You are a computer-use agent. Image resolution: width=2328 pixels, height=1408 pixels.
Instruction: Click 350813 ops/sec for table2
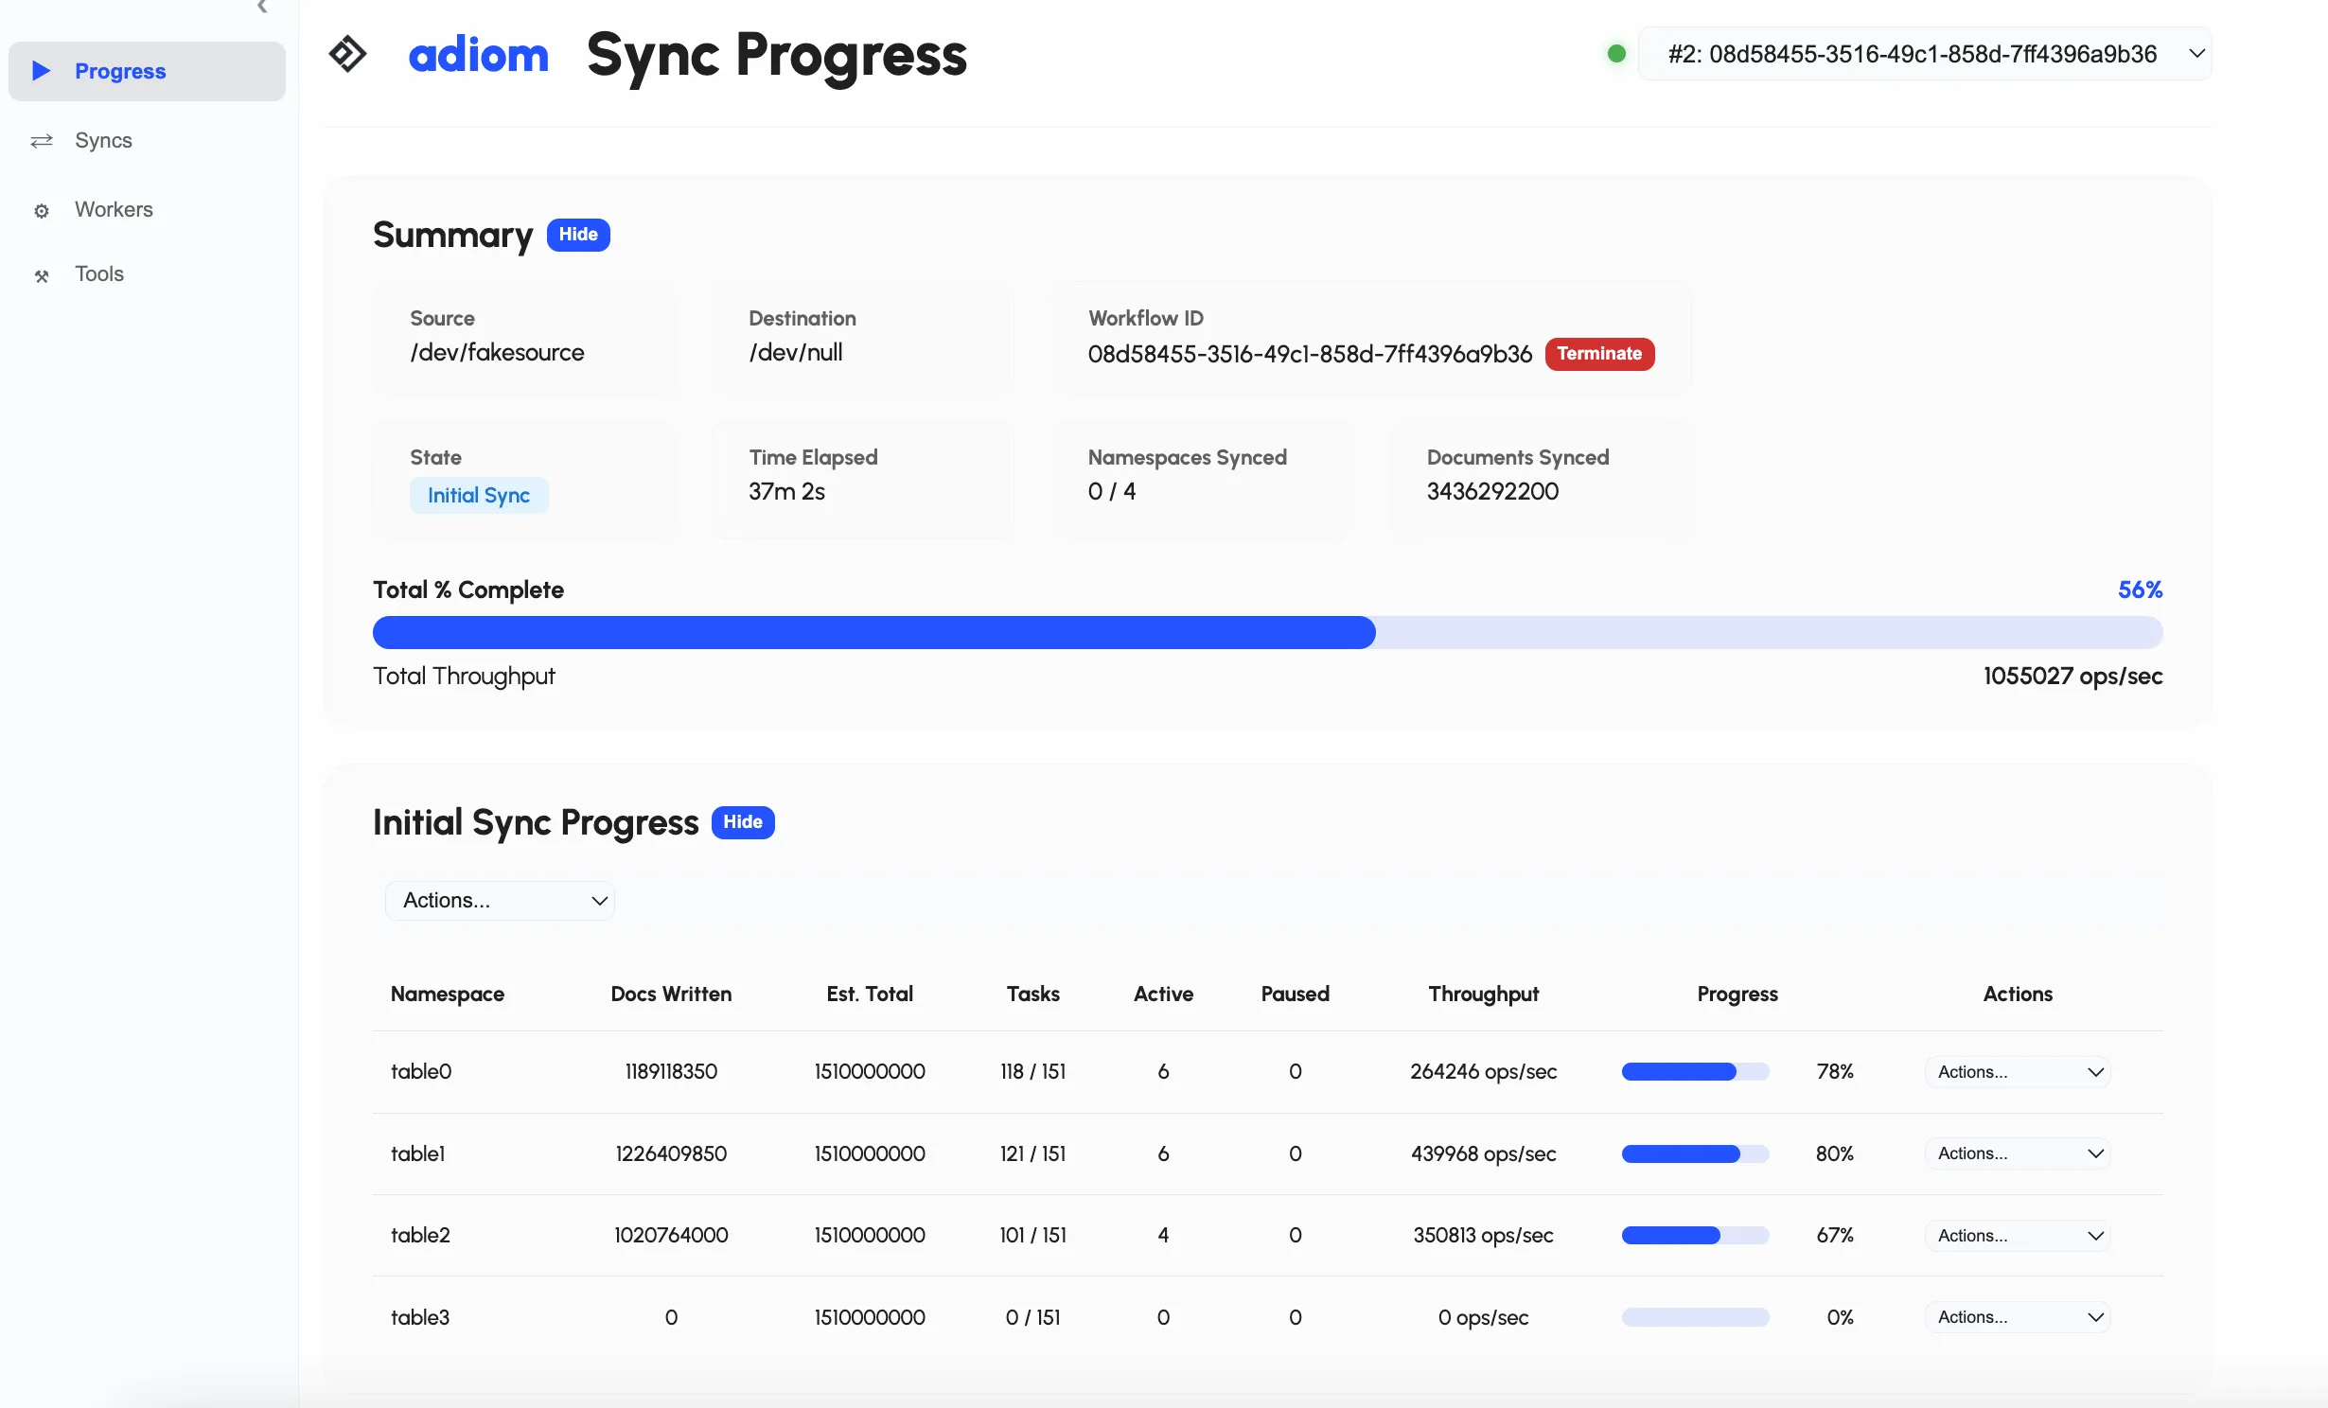tap(1483, 1236)
